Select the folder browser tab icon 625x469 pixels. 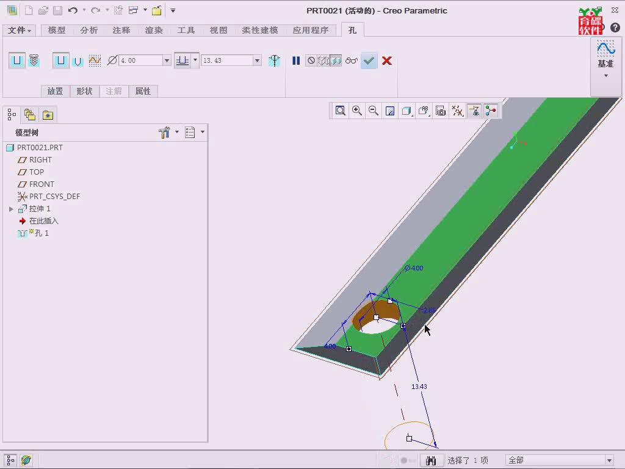(30, 115)
